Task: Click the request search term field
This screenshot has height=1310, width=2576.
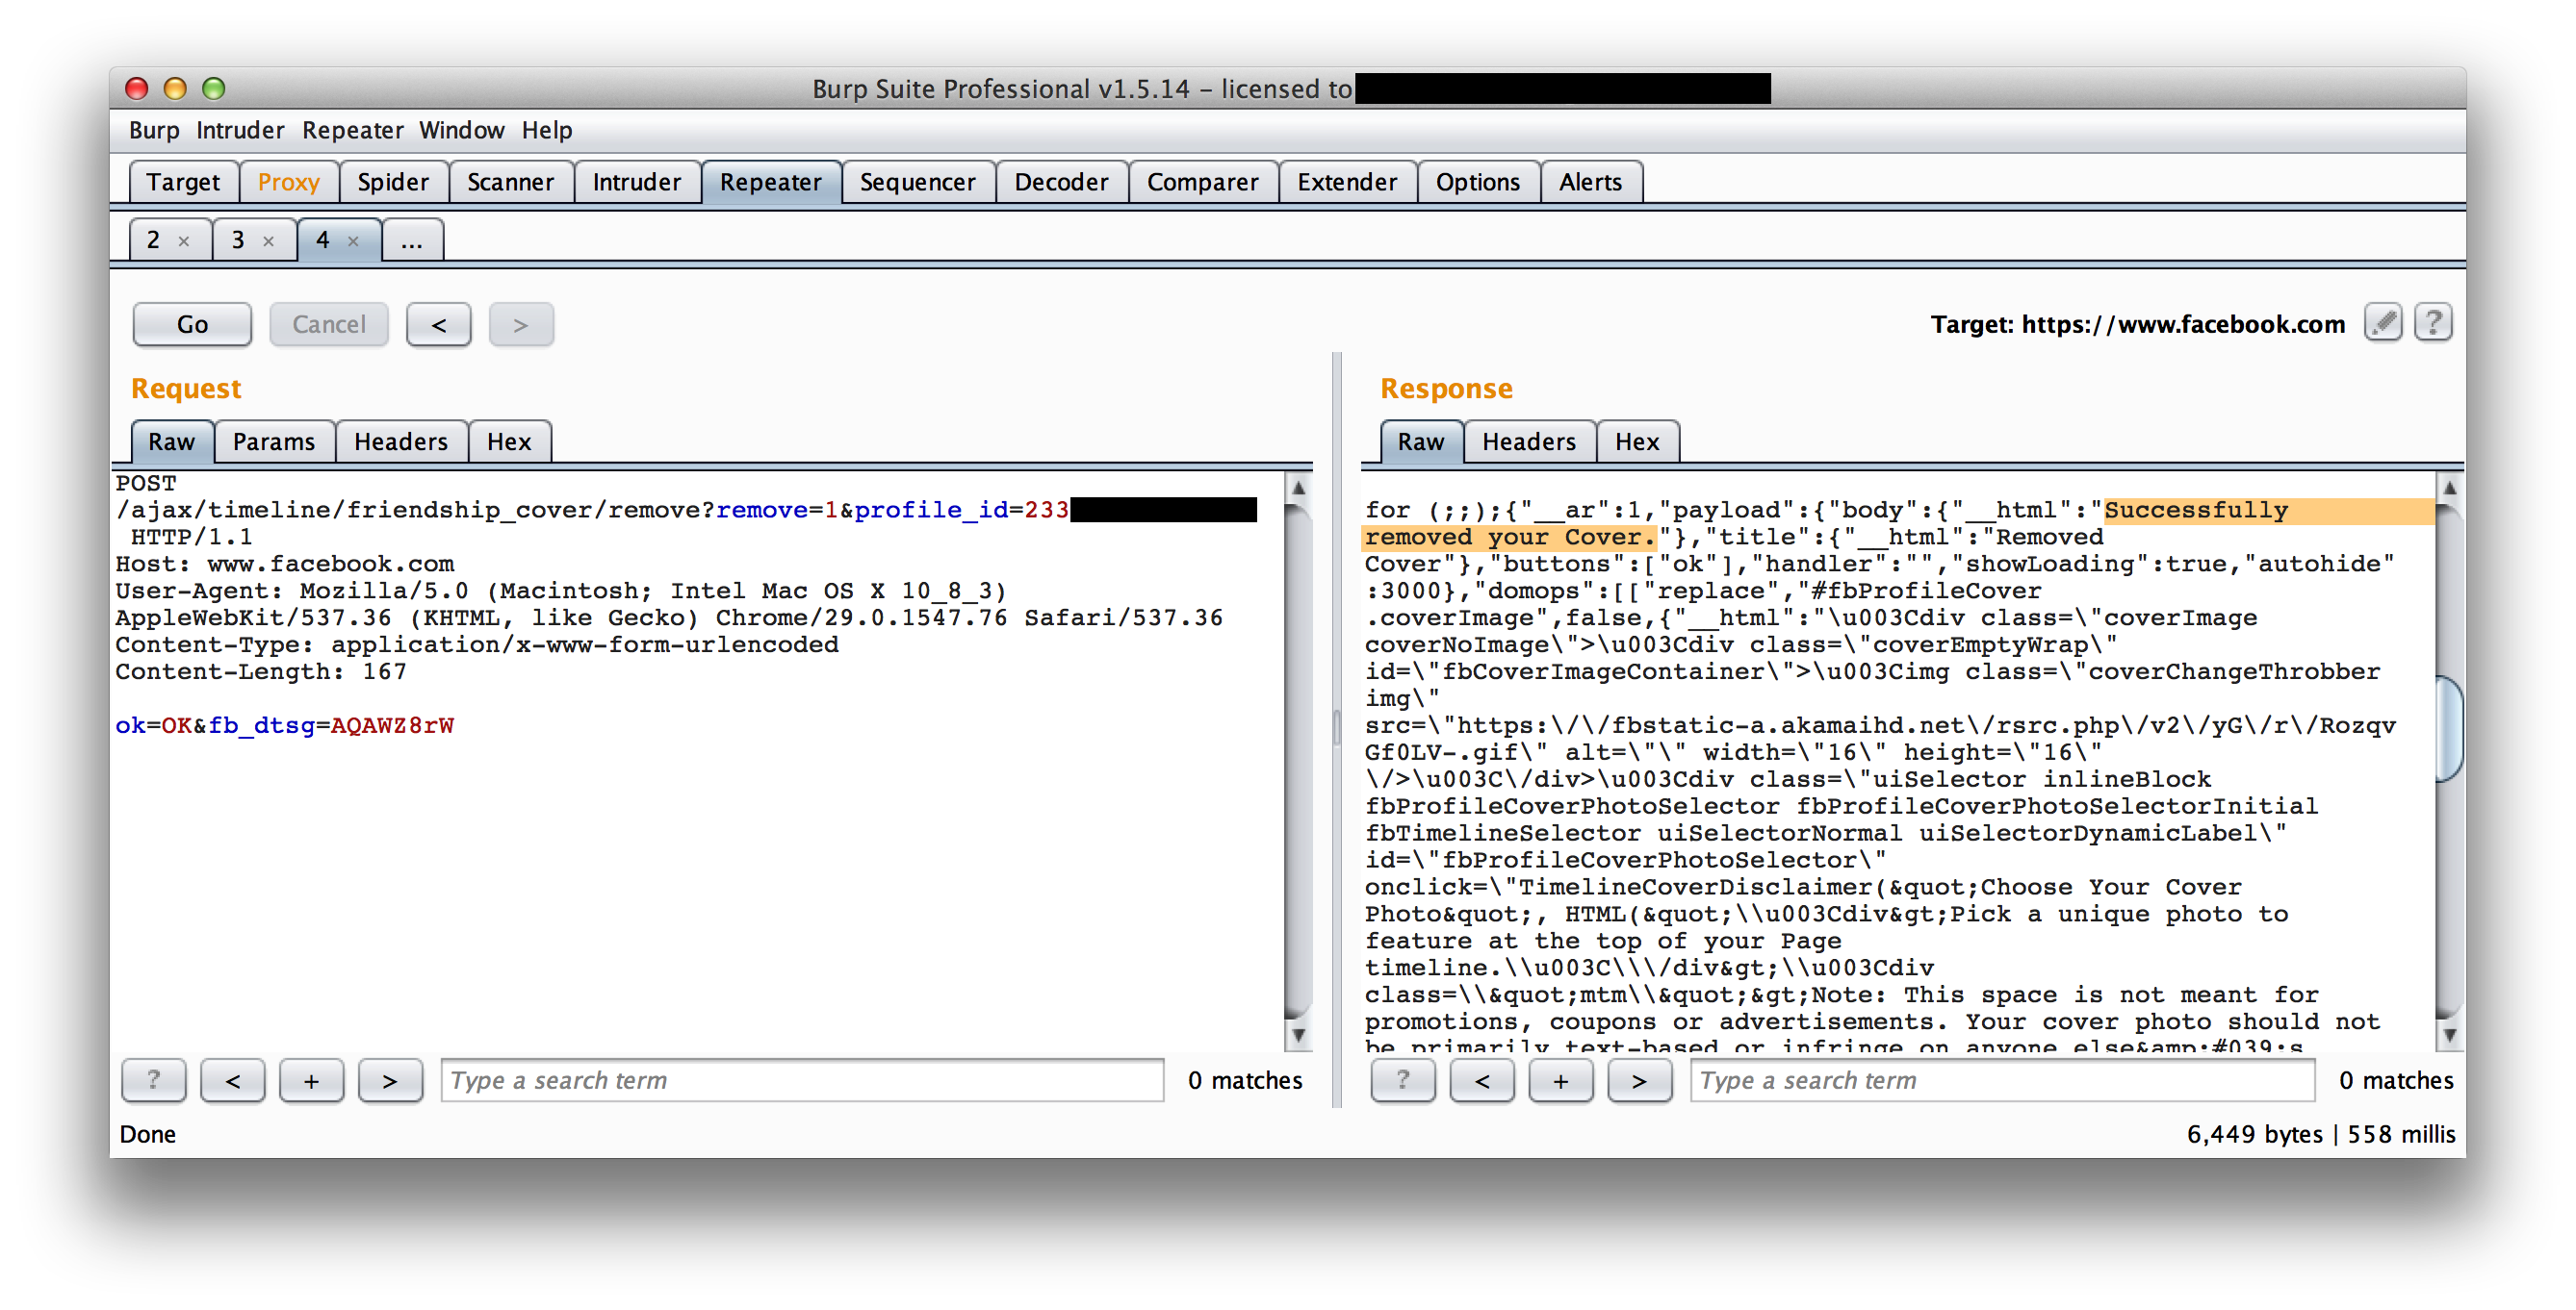Action: tap(803, 1080)
